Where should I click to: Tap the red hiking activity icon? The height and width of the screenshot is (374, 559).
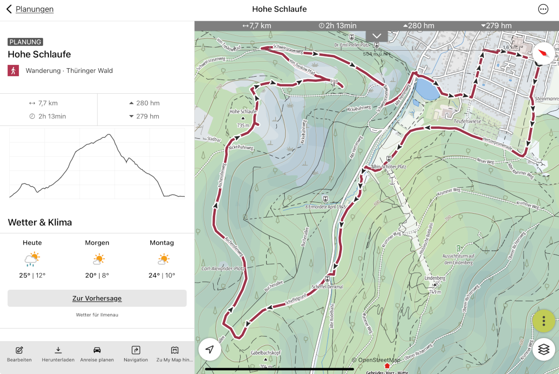pos(13,71)
